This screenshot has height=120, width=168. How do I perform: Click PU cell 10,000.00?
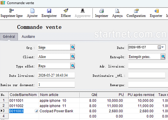pyautogui.click(x=111, y=100)
